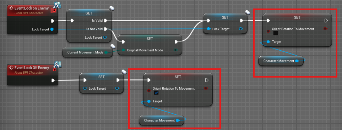Click Current Movement Mode output pin
The width and height of the screenshot is (342, 130).
point(106,52)
